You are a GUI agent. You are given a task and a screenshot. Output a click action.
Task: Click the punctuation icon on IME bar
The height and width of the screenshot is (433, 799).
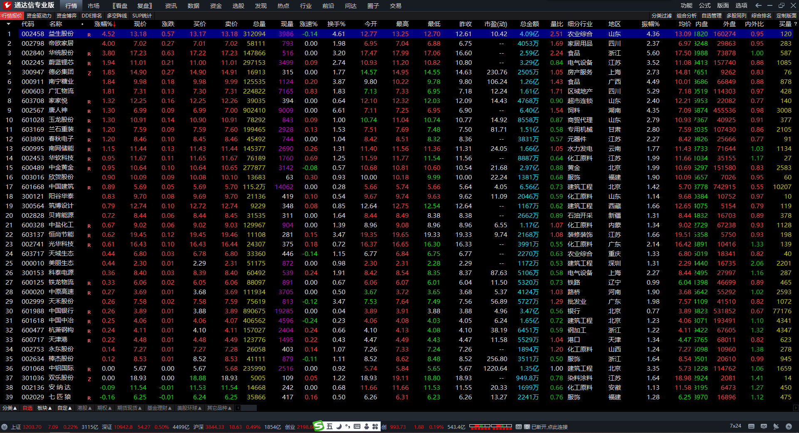347,426
